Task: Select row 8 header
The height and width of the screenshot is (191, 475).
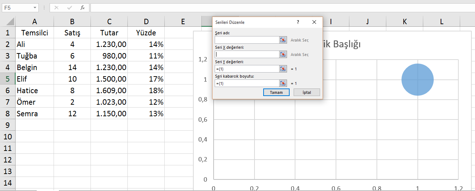Action: 7,114
